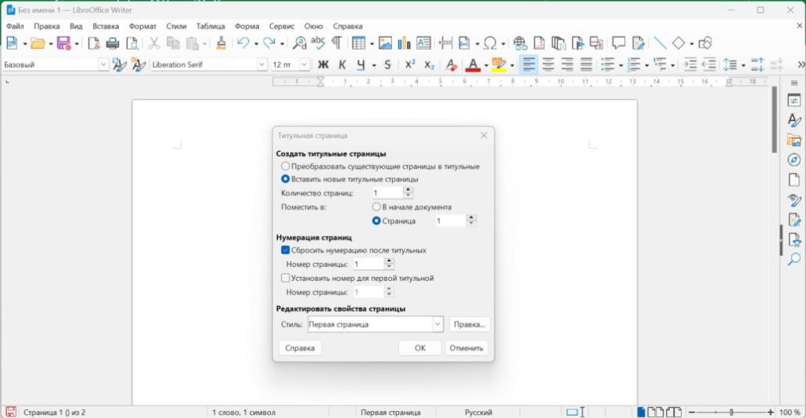Viewport: 806px width, 418px height.
Task: Click the red font color button
Action: point(473,65)
